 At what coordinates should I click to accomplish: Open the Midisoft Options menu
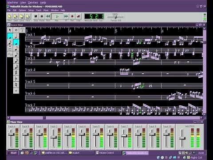pyautogui.click(x=22, y=10)
